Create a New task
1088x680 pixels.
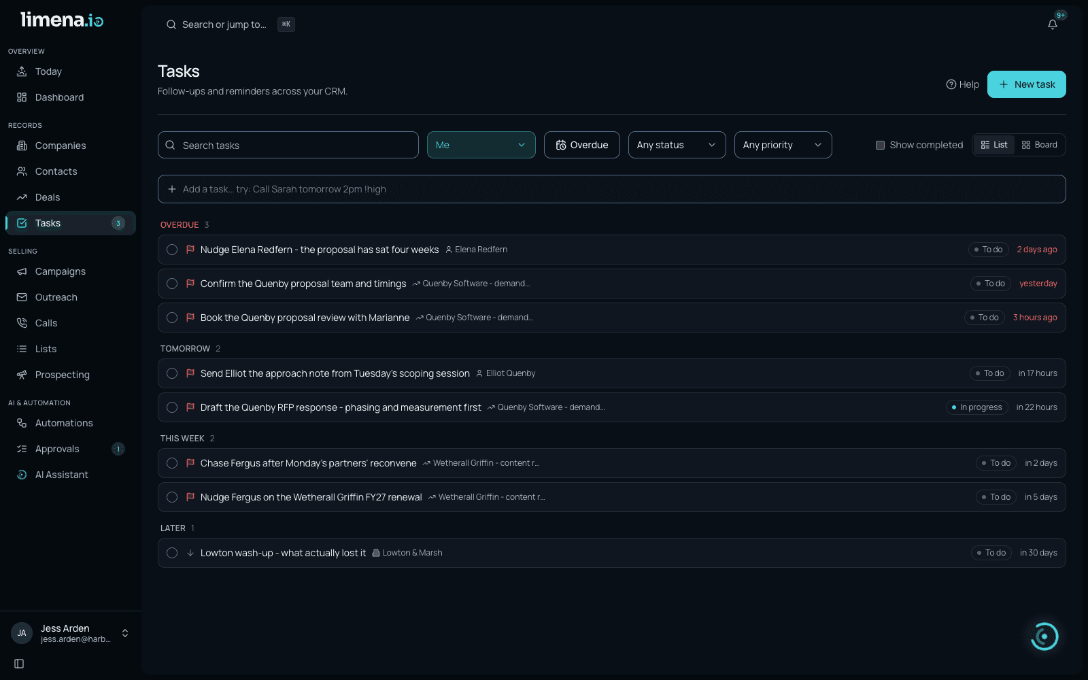[1027, 84]
